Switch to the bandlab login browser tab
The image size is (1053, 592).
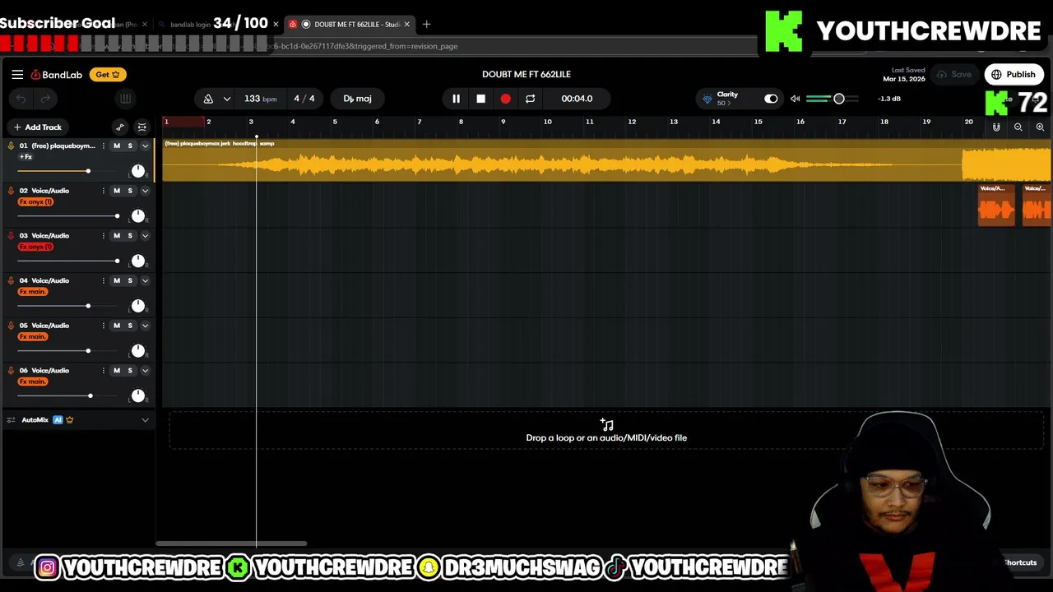coord(217,25)
